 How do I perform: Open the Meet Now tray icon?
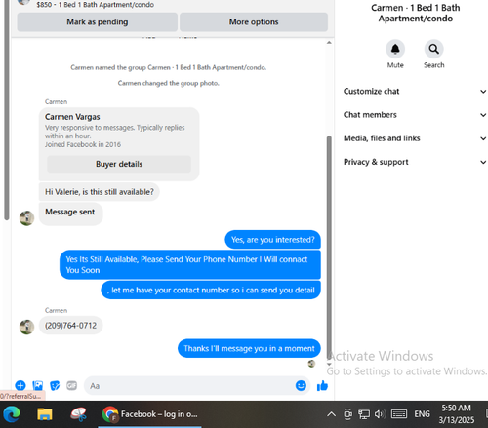348,414
